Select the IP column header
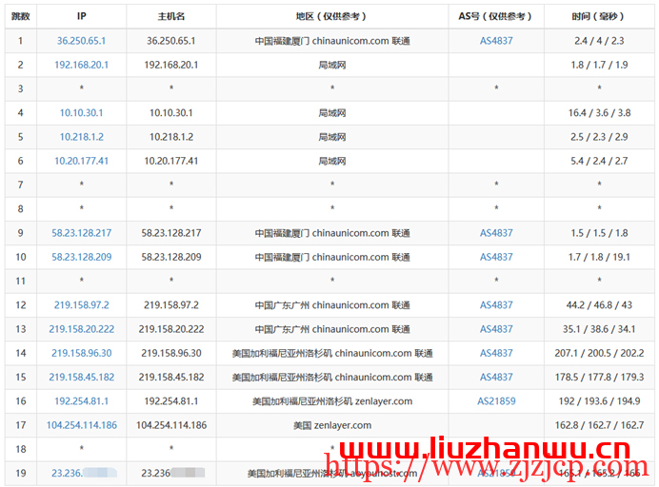659x487 pixels. pos(81,16)
